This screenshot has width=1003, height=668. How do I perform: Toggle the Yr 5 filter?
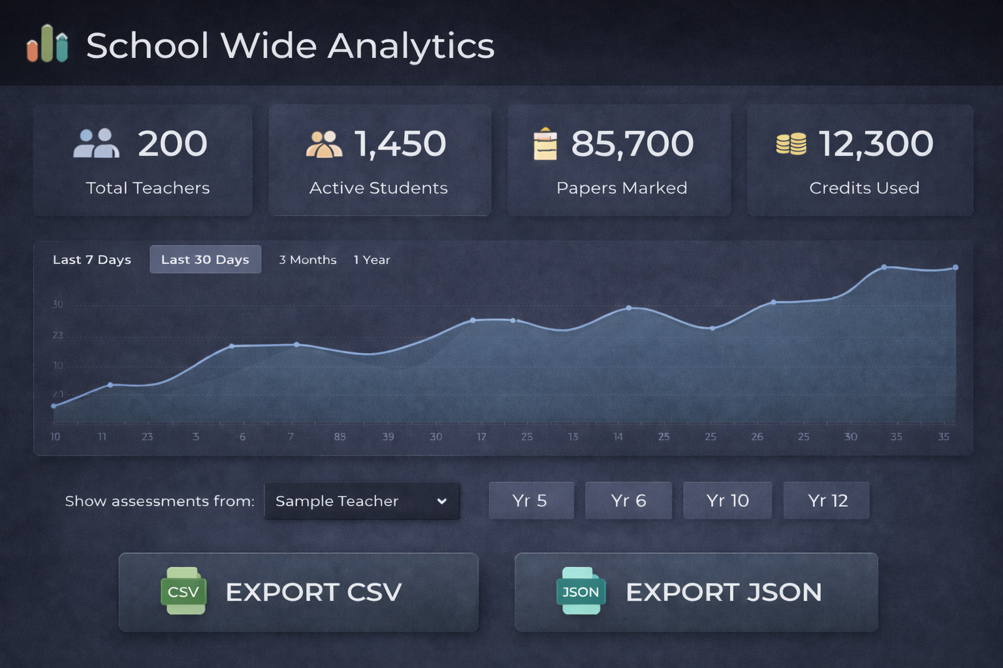[x=531, y=501]
